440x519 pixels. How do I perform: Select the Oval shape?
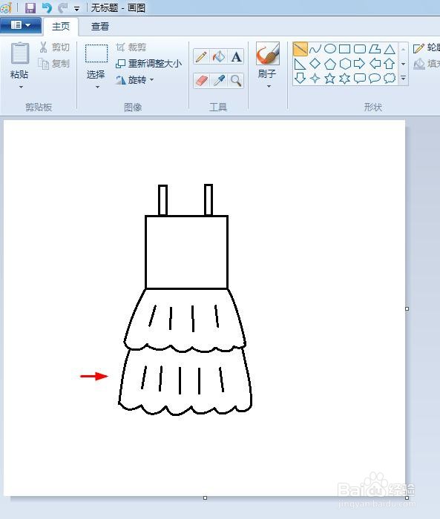pos(330,49)
